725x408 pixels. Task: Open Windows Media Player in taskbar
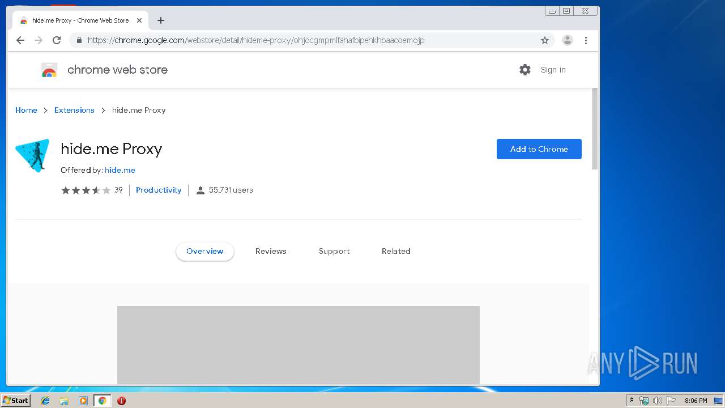point(83,401)
